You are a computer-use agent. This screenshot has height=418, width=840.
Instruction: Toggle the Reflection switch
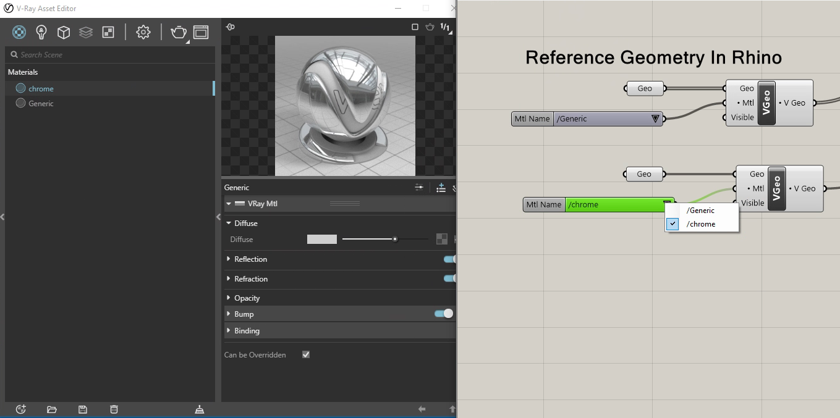pyautogui.click(x=449, y=259)
